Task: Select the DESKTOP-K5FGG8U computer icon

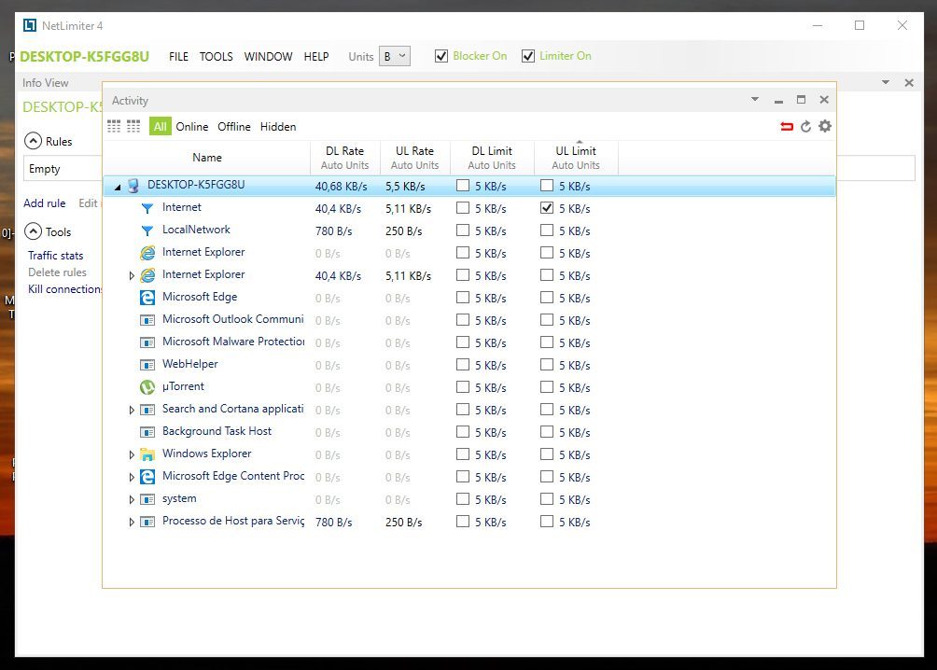Action: 133,186
